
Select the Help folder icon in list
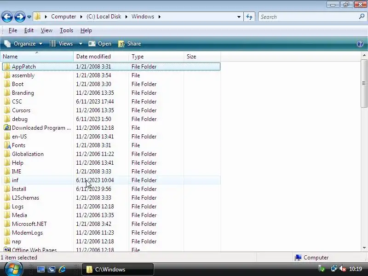(x=7, y=163)
